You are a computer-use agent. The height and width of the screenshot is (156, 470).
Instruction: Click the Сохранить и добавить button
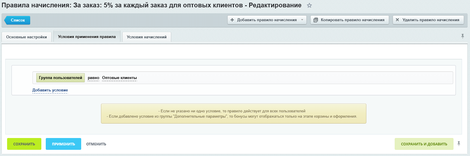424,144
